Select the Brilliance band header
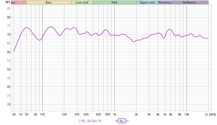 pyautogui.click(x=189, y=2)
